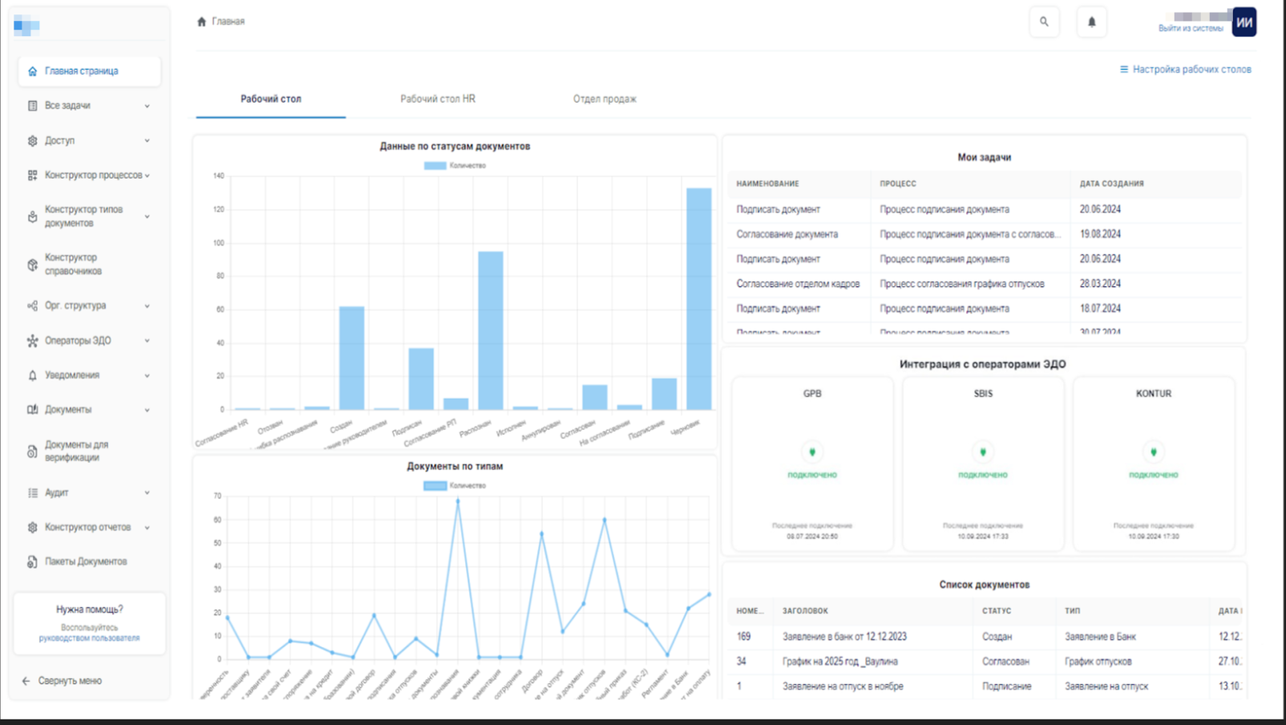Expand the Конструктор отчетов chevron

pos(147,528)
